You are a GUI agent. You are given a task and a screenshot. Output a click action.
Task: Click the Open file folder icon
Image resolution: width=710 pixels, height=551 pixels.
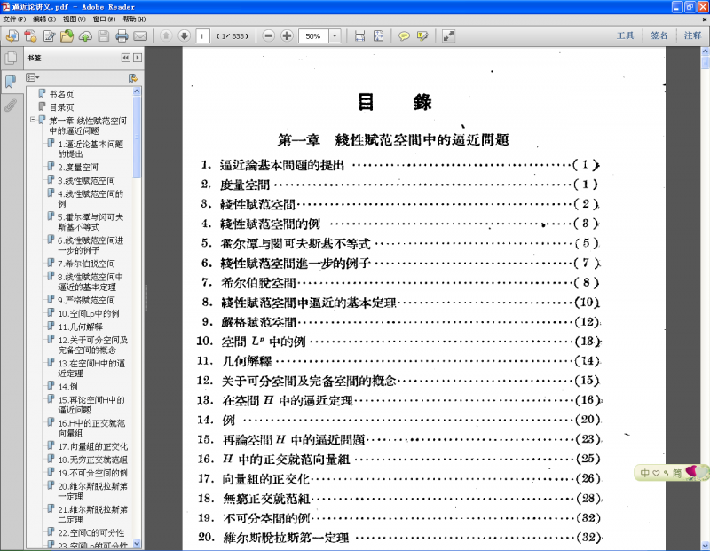[67, 35]
